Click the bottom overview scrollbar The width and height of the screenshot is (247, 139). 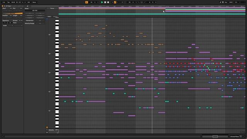(x=102, y=136)
